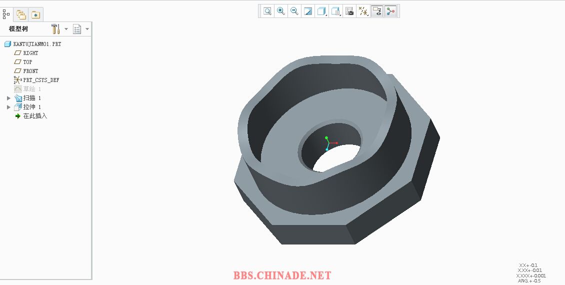Expand the 扫描 1 sweep feature

(8, 98)
